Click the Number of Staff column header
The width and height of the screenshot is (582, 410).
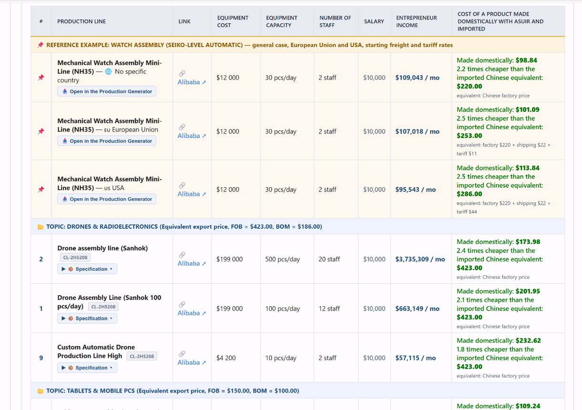coord(335,21)
